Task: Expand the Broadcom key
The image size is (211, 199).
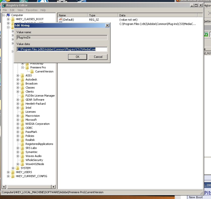Action: [18, 84]
